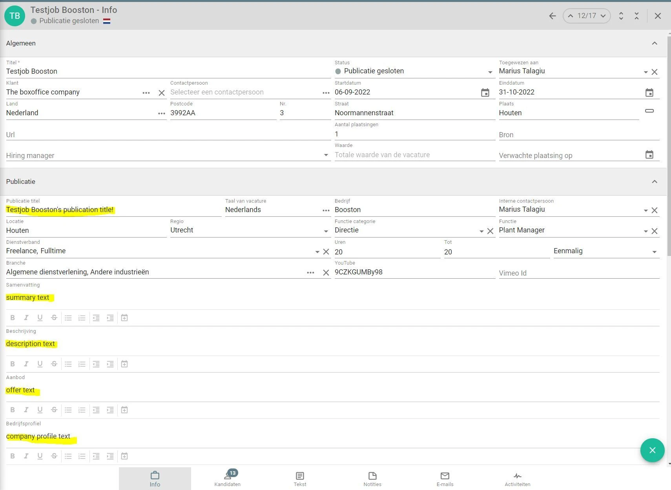Collapse the Algemeen section
The image size is (671, 490).
point(654,43)
